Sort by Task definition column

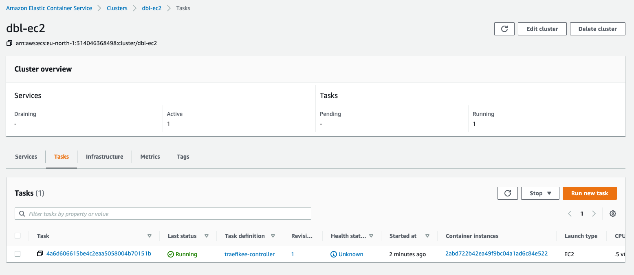[x=273, y=236]
